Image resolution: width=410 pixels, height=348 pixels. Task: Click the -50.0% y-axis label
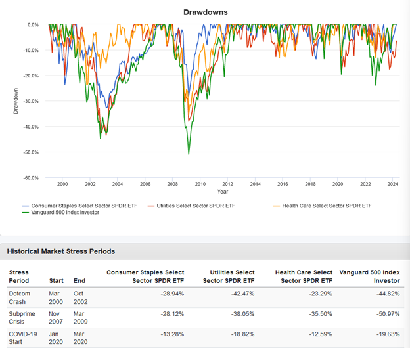[x=31, y=152]
